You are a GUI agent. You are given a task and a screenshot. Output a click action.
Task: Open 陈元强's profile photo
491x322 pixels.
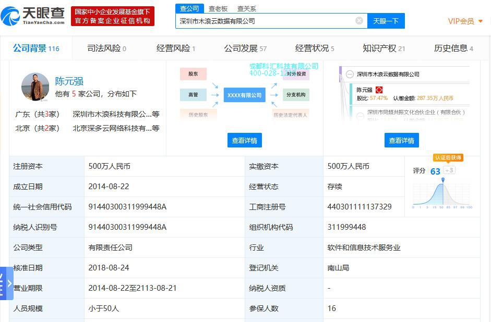[x=35, y=87]
